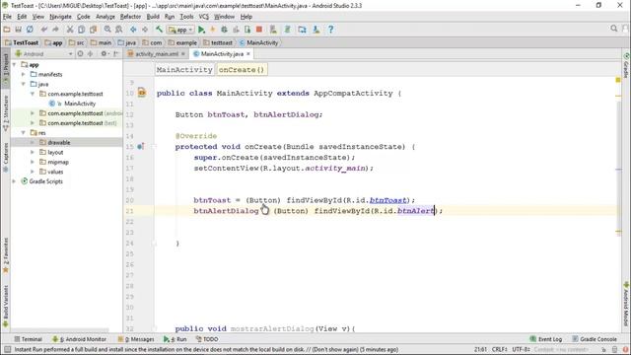The image size is (631, 355).
Task: Click the Navigate Back arrow icon
Action: point(133,30)
